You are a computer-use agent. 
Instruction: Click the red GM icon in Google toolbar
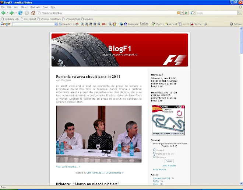tap(103, 24)
